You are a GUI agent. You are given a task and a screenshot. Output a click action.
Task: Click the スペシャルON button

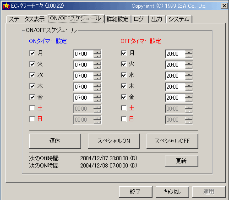114,141
